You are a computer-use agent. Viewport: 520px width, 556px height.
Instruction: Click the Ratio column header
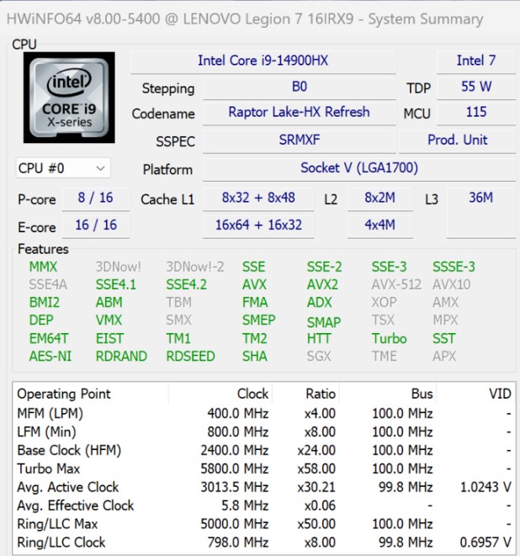(x=305, y=394)
